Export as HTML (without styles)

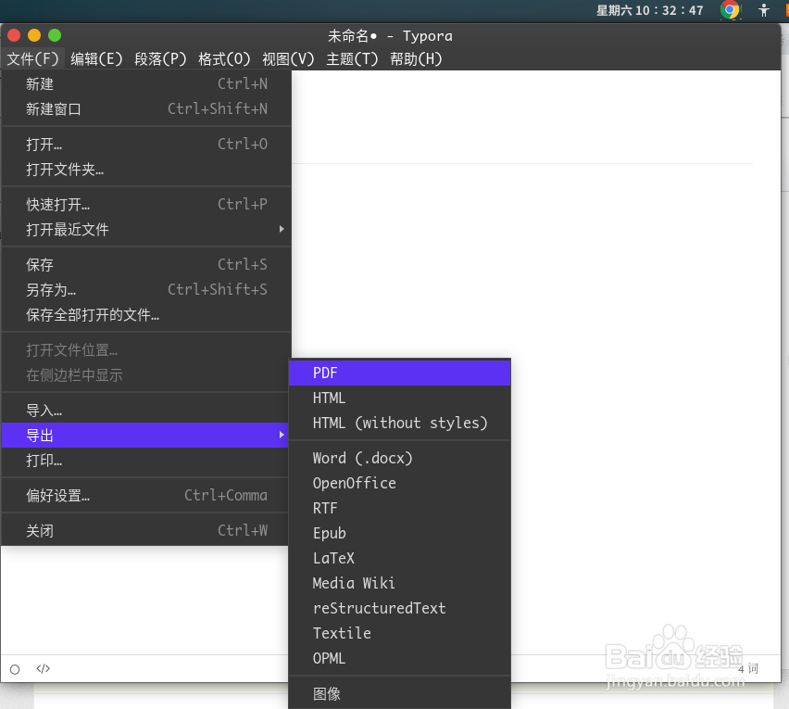point(399,423)
